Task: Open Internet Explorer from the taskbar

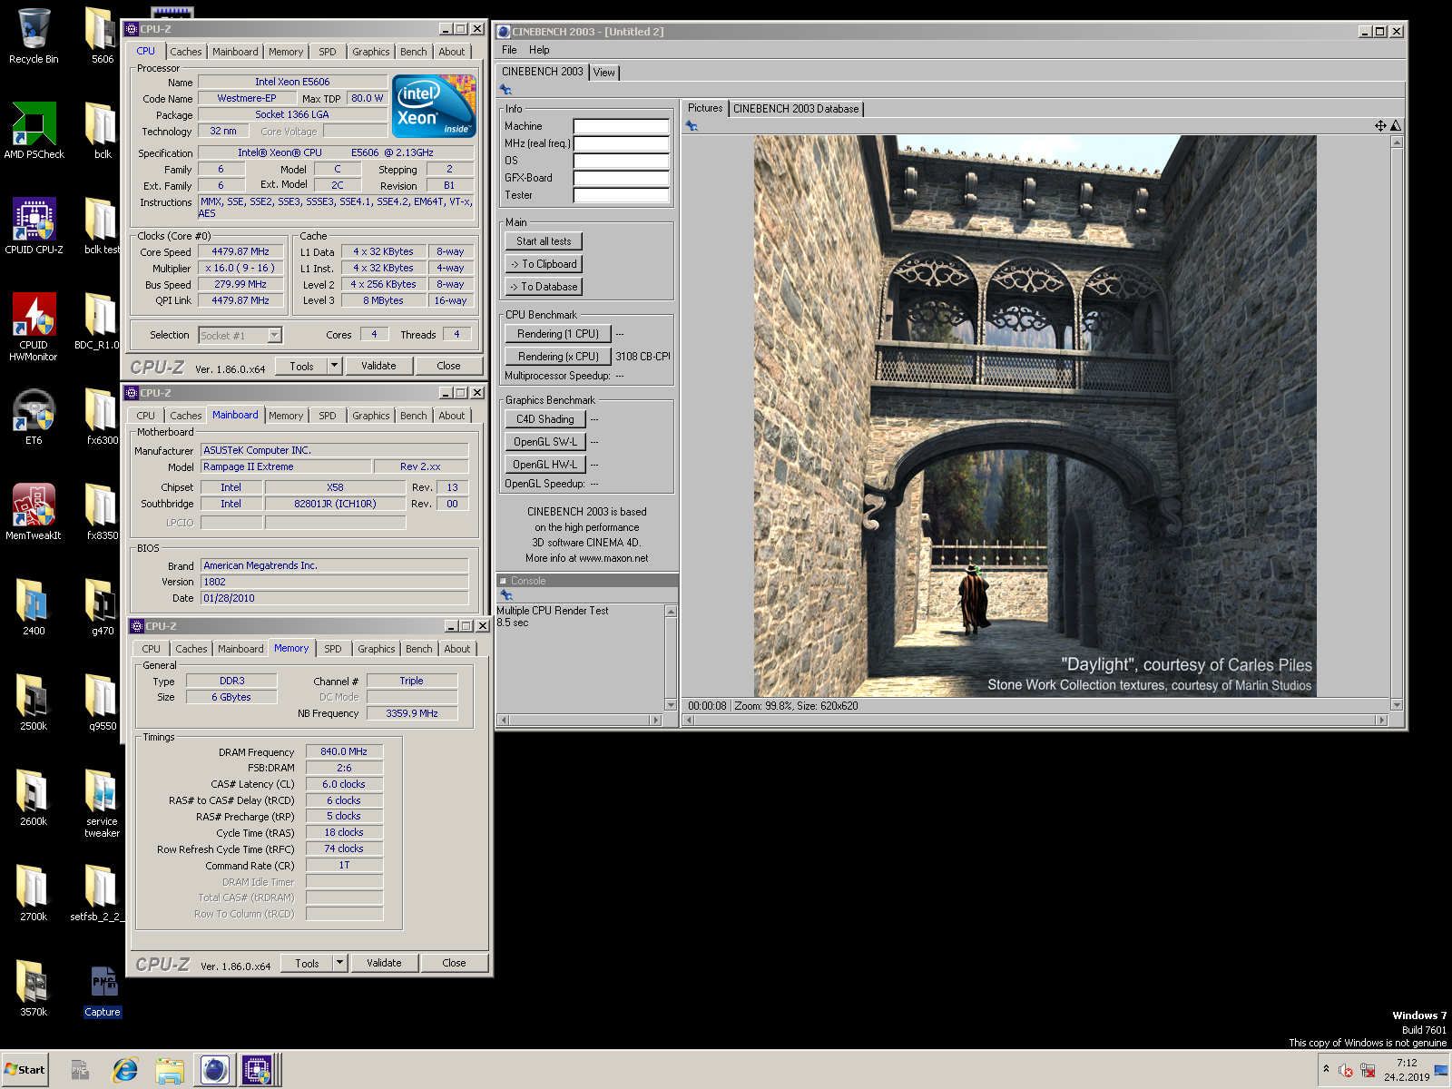Action: [125, 1070]
